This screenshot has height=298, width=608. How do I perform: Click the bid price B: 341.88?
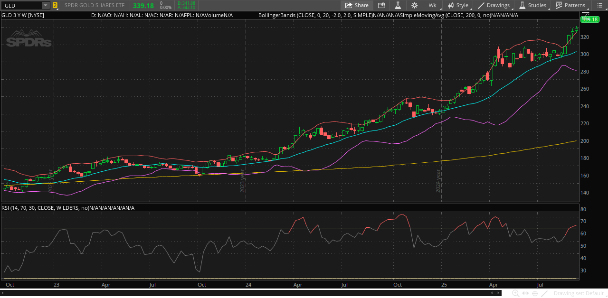[186, 3]
